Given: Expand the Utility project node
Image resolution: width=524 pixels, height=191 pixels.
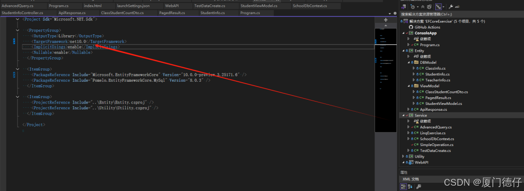Looking at the screenshot, I should tap(403, 156).
